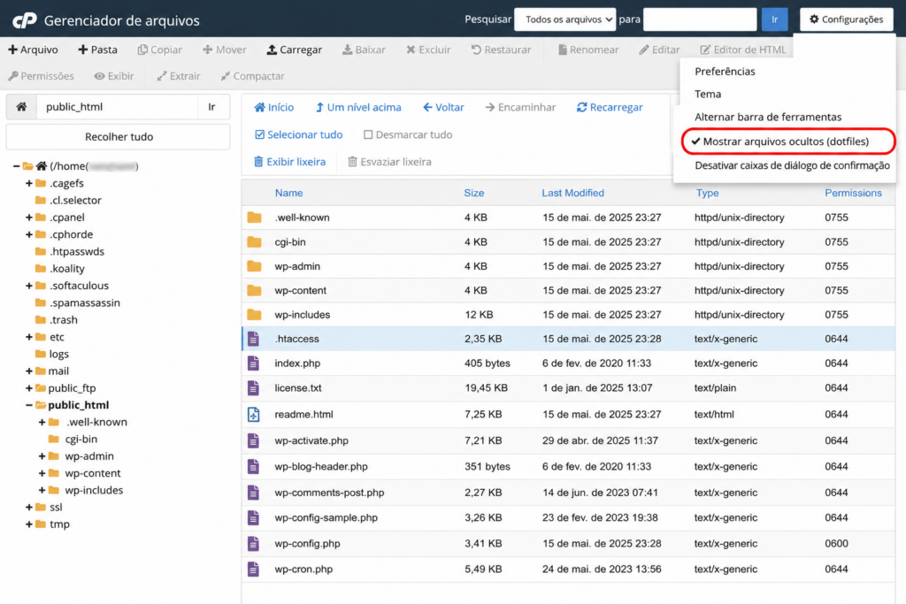This screenshot has height=604, width=906.
Task: Click the Recolher tudo button
Action: coord(119,137)
